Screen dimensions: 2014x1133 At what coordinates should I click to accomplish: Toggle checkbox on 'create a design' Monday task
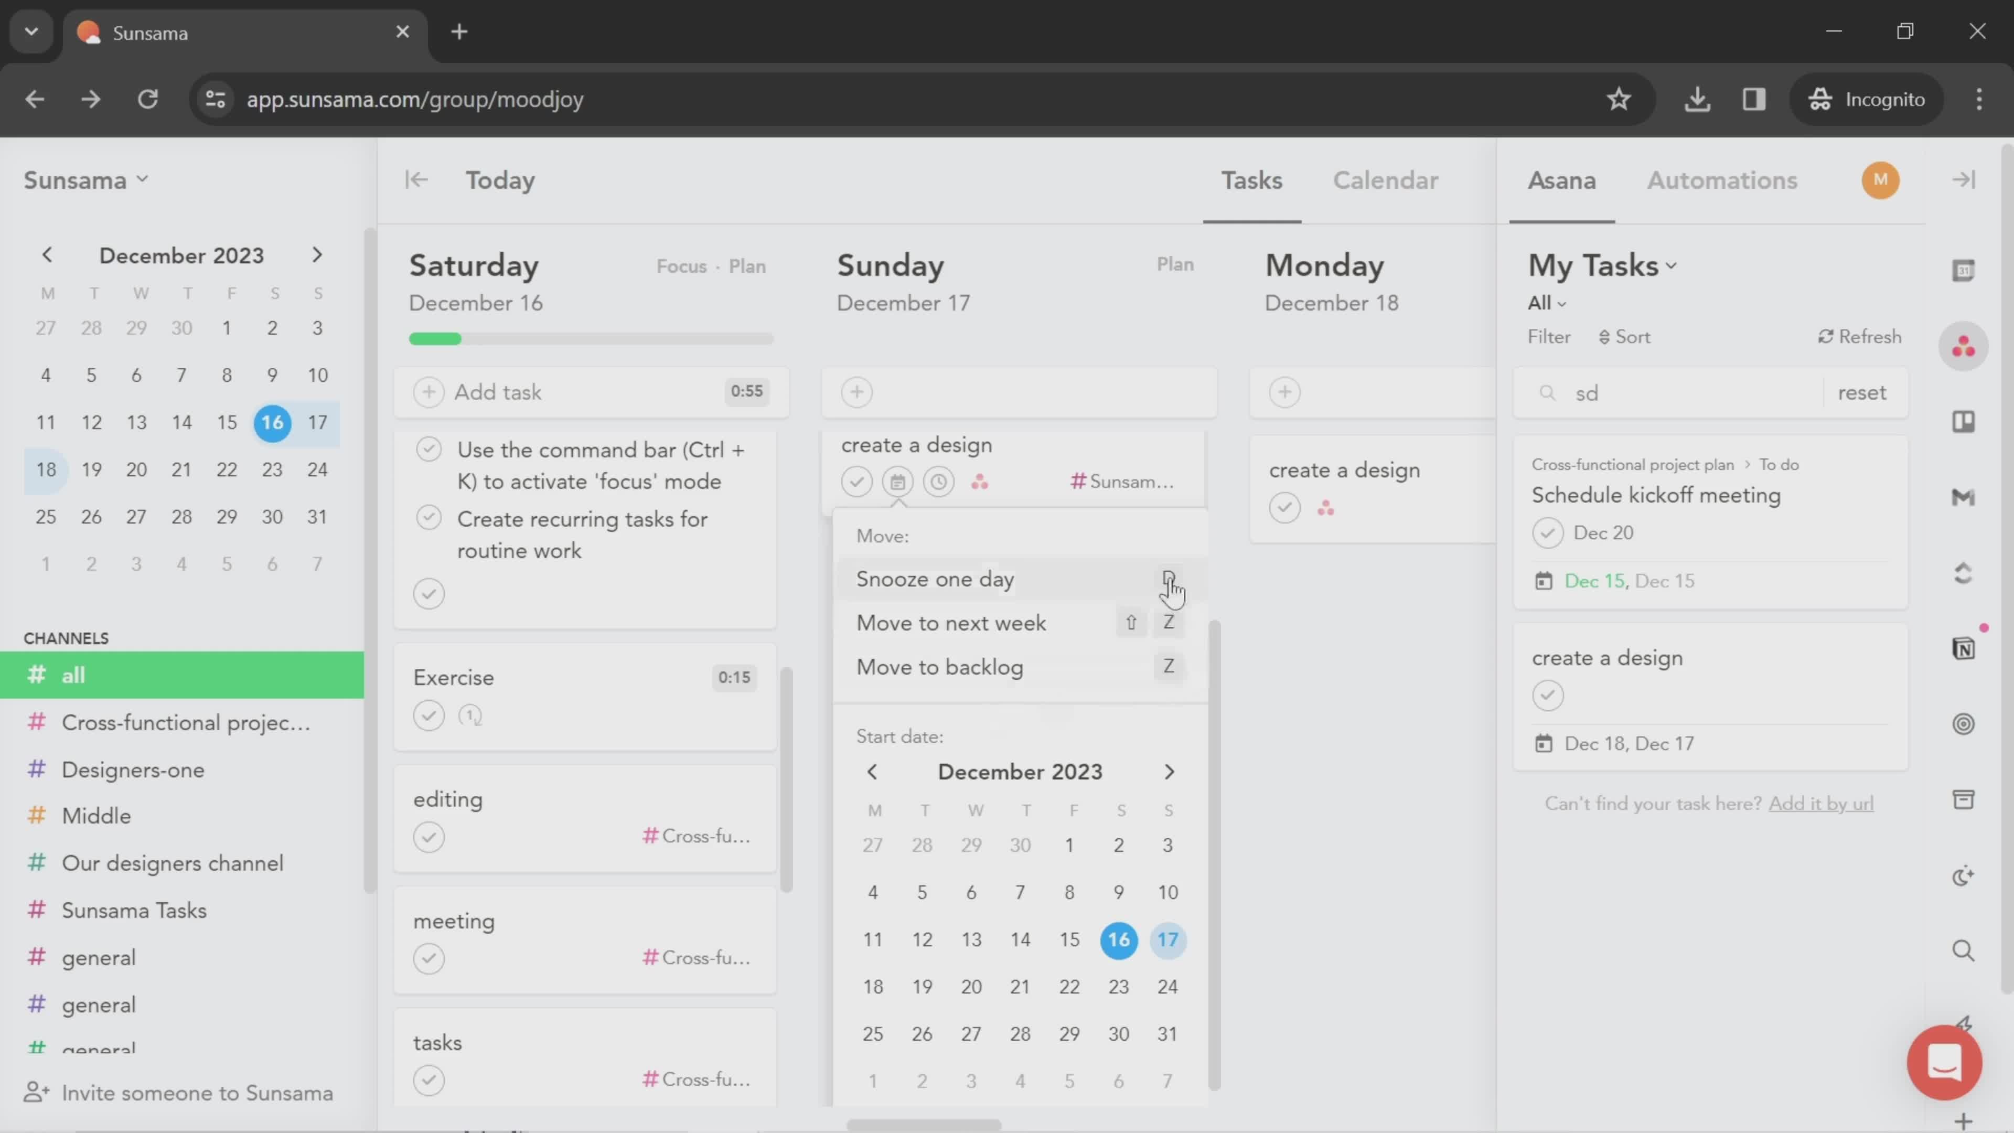click(1283, 506)
